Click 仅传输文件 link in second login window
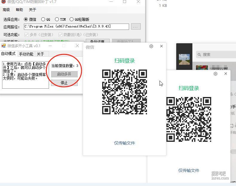The image size is (236, 186). tap(189, 170)
